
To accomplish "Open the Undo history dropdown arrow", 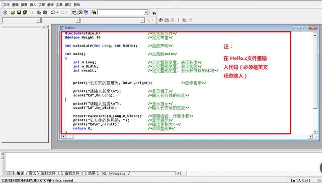I will [x=57, y=13].
